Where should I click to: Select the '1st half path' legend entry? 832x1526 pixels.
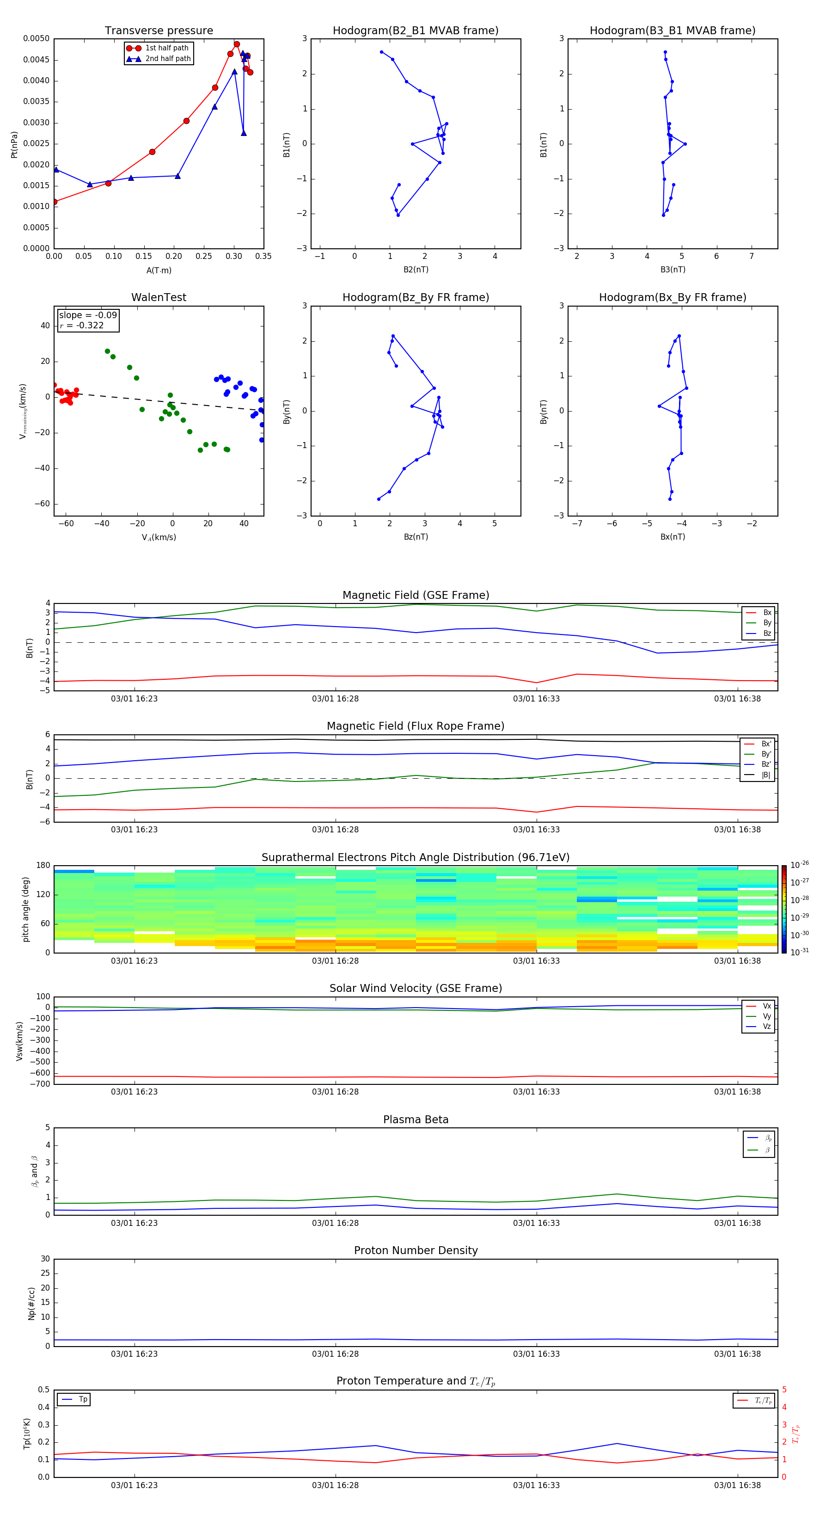pos(158,48)
